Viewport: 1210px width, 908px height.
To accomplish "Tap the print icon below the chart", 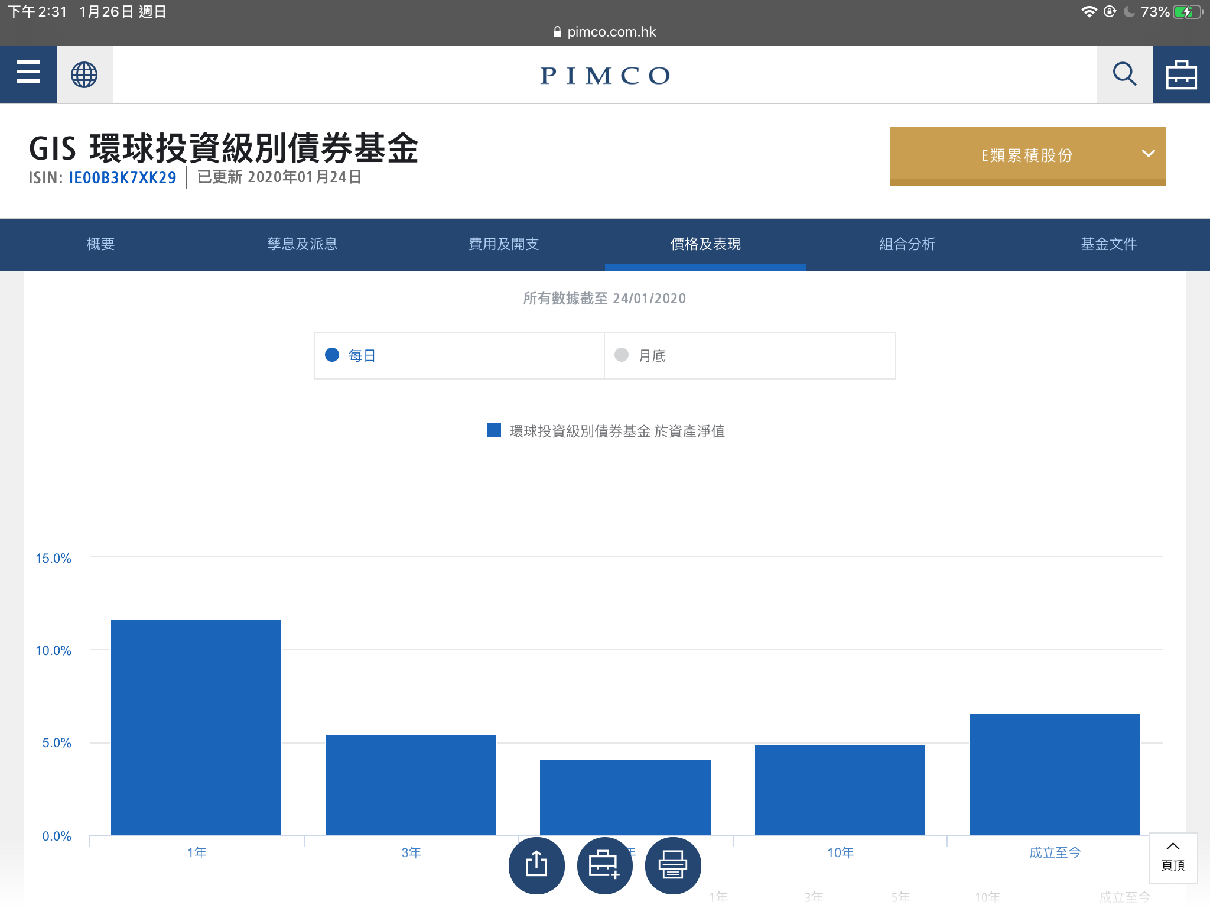I will pos(673,865).
